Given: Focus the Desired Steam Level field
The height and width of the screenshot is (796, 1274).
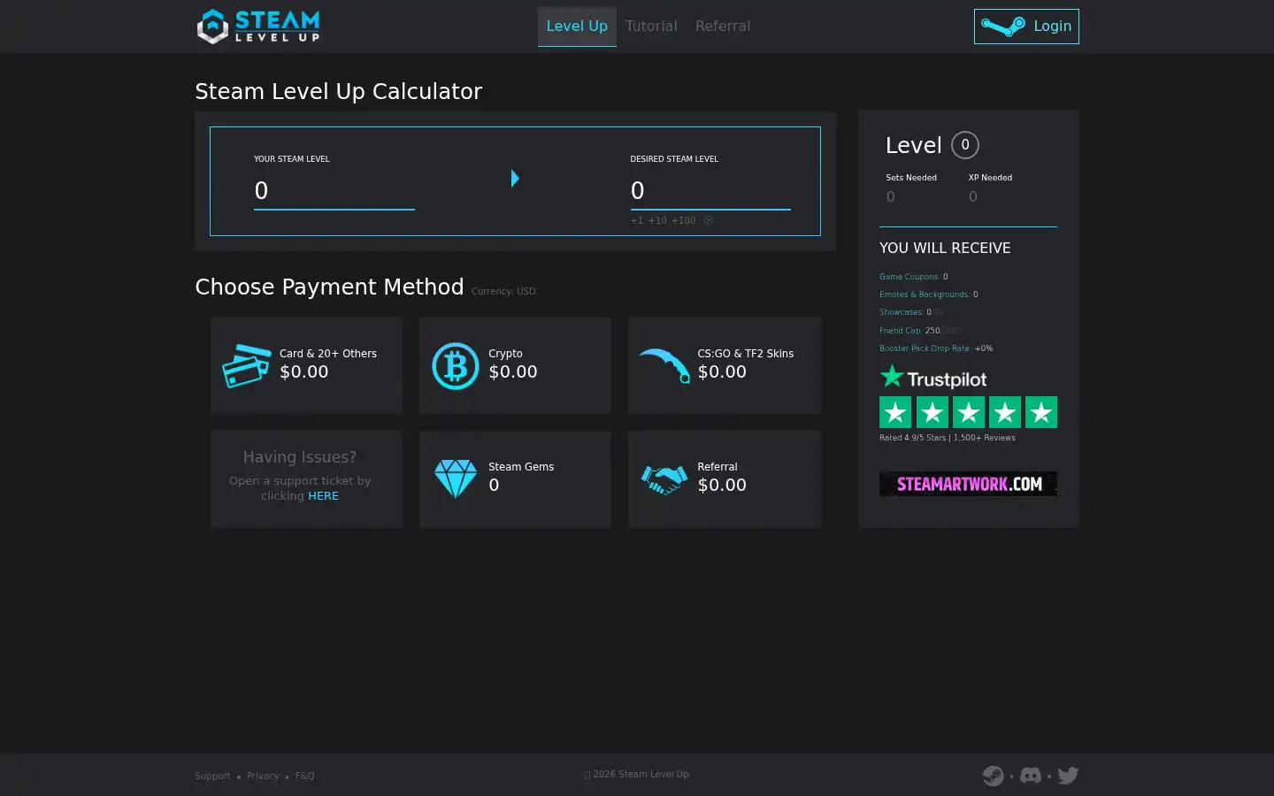Looking at the screenshot, I should click(710, 191).
